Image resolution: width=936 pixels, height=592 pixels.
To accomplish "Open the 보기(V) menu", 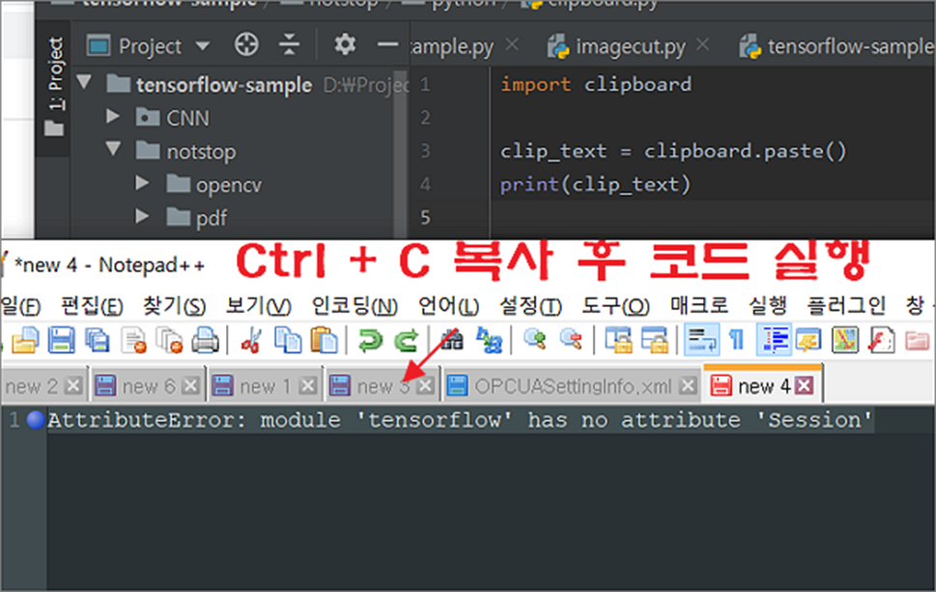I will click(x=258, y=305).
